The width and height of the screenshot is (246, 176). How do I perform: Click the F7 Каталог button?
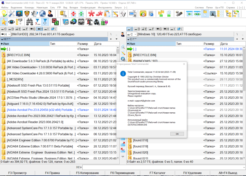click(157, 173)
